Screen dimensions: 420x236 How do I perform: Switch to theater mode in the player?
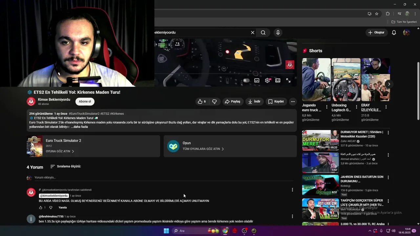[x=278, y=80]
